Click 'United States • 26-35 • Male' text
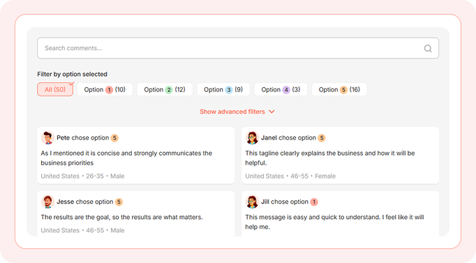 [82, 176]
